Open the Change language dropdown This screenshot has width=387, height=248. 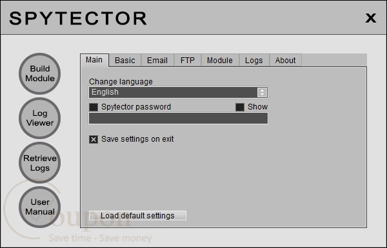178,93
